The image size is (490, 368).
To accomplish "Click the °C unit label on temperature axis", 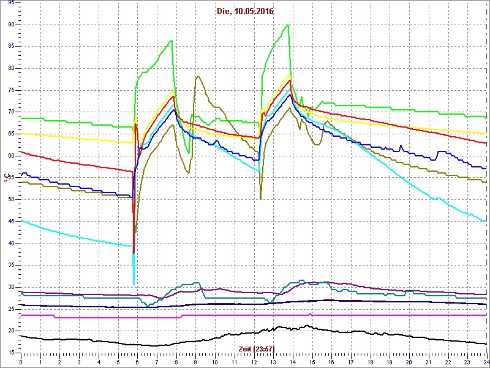I will pos(6,178).
